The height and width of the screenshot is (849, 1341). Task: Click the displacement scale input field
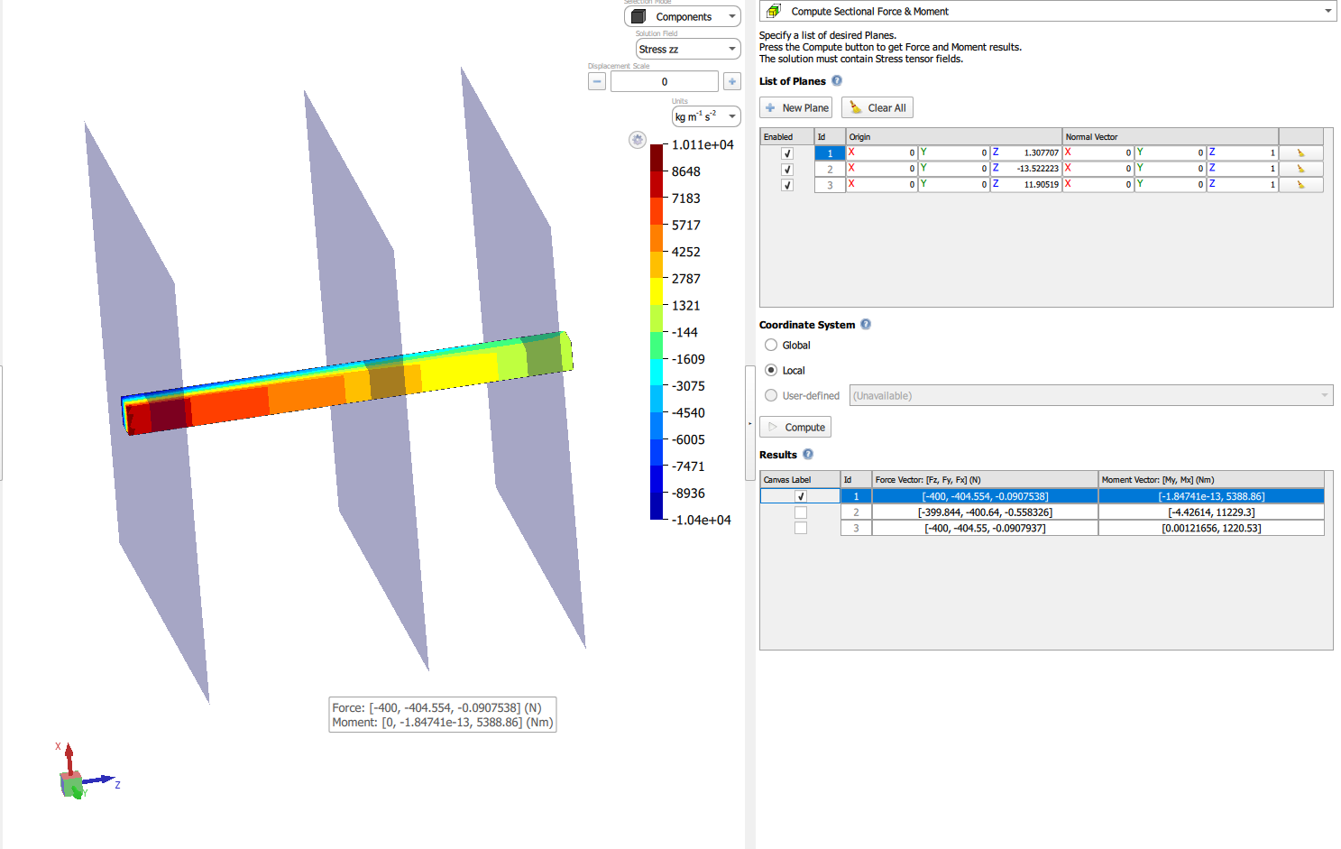point(665,81)
